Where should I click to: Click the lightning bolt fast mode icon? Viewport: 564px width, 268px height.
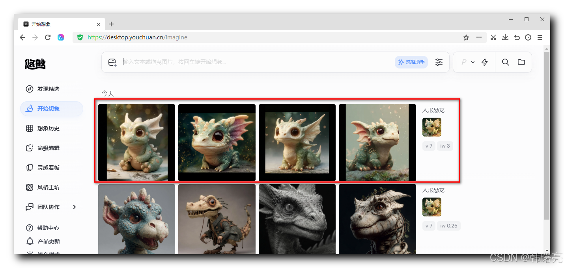485,62
